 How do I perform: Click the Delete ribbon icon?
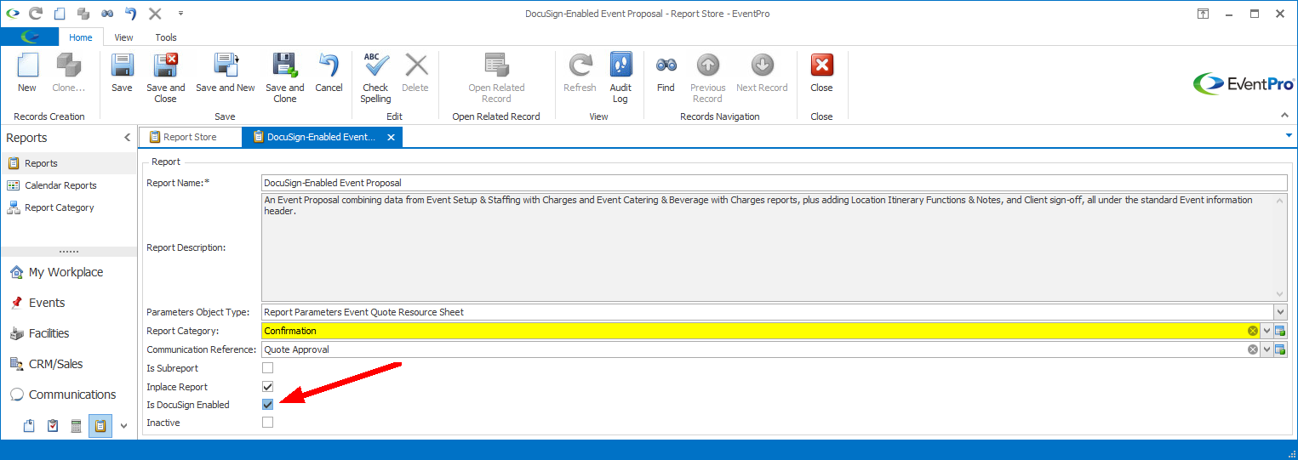[415, 73]
